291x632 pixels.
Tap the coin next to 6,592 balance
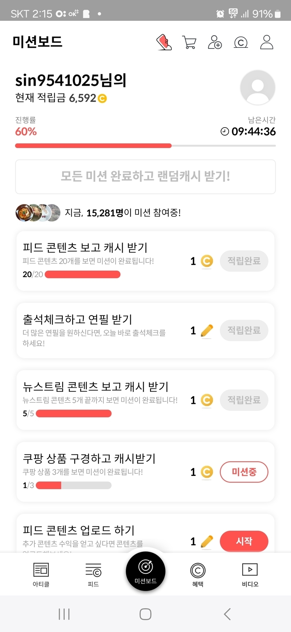point(102,98)
